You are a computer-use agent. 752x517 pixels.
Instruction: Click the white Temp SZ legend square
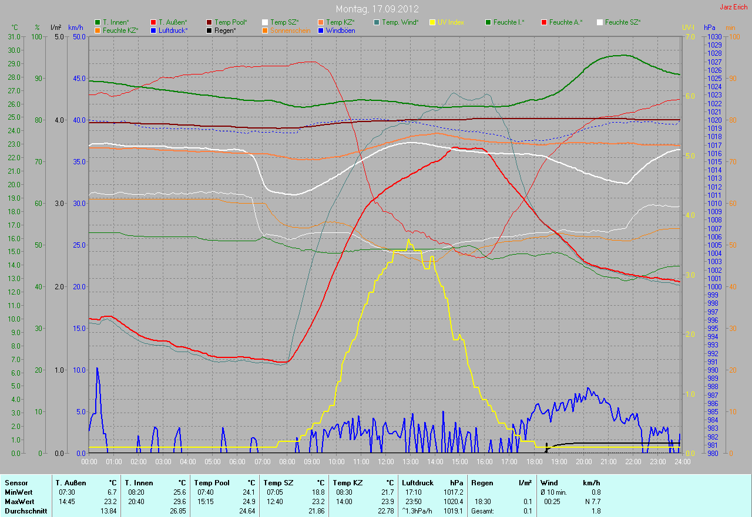click(x=265, y=22)
